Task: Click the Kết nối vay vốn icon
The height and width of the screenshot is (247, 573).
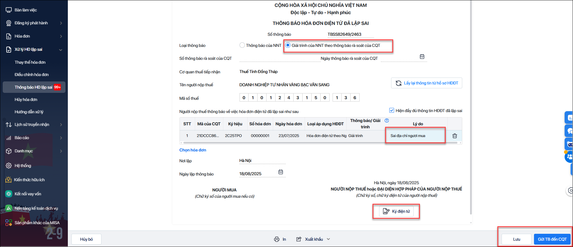Action: coord(9,194)
